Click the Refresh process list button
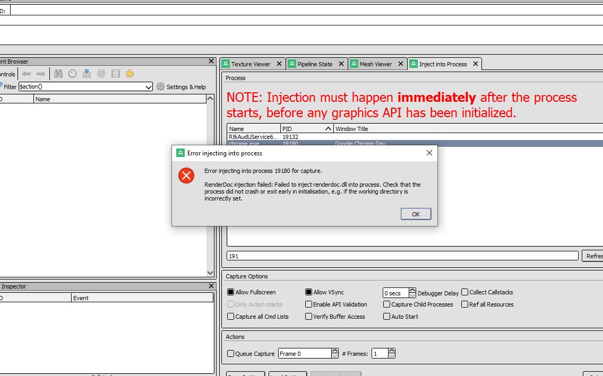Screen dimensions: 603x376 pos(592,256)
